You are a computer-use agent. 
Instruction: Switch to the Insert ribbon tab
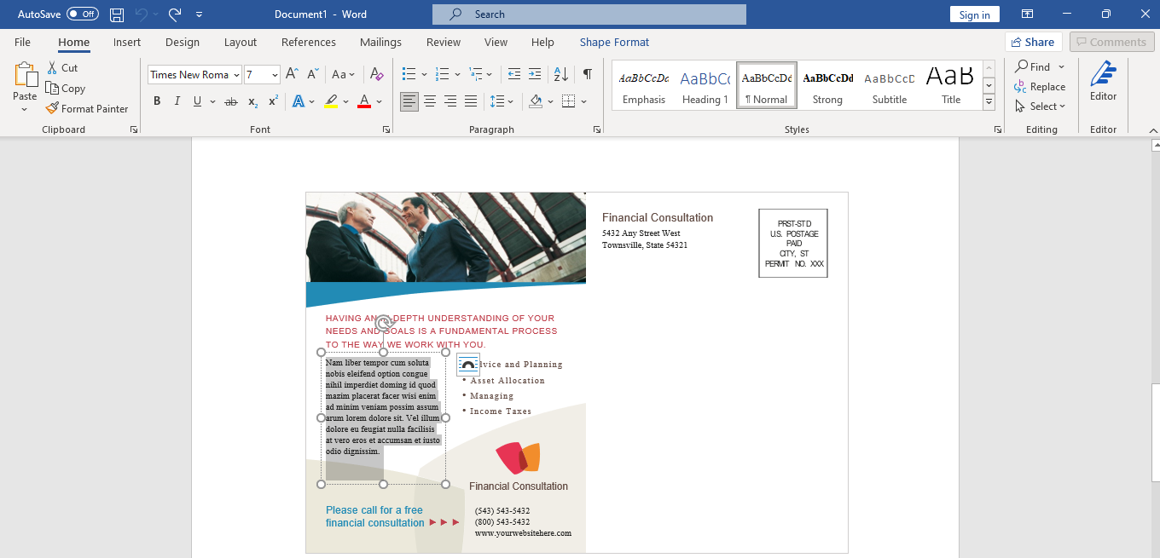click(x=126, y=41)
